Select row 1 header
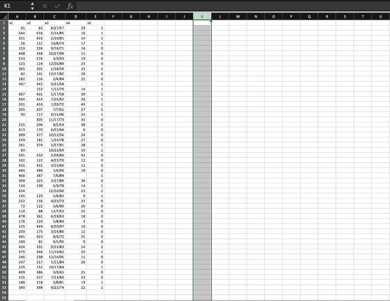Viewport: 390px width, 301px height. (3, 23)
